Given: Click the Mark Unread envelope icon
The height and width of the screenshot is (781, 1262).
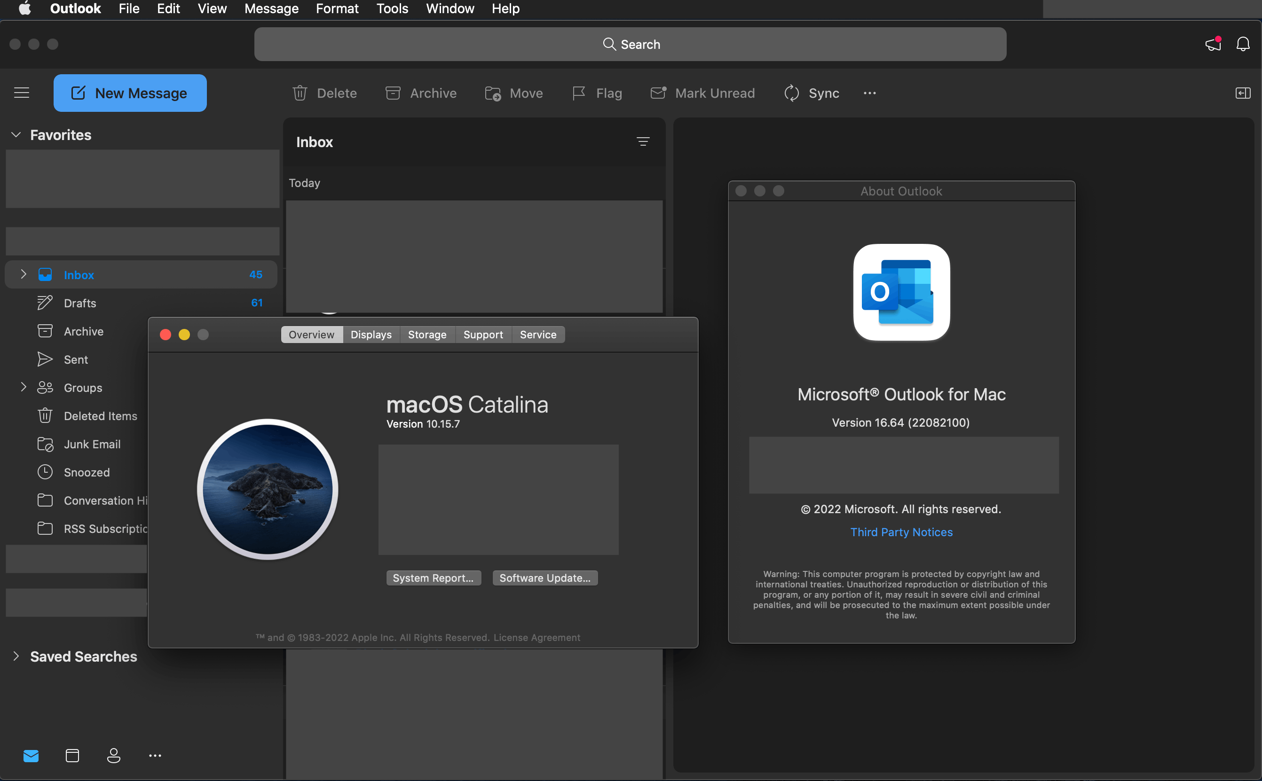Looking at the screenshot, I should (658, 93).
